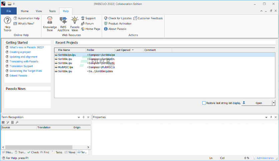This screenshot has height=161, width=279.
Task: Open the Properties panel options dropdown
Action: 266,117
